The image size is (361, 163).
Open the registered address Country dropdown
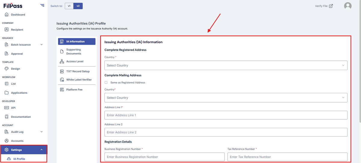[226, 65]
